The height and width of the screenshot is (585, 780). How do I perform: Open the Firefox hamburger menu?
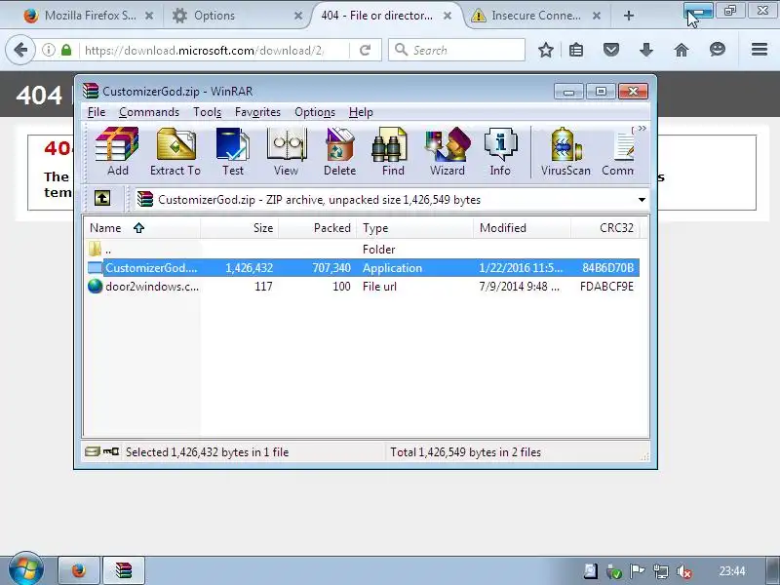(760, 50)
